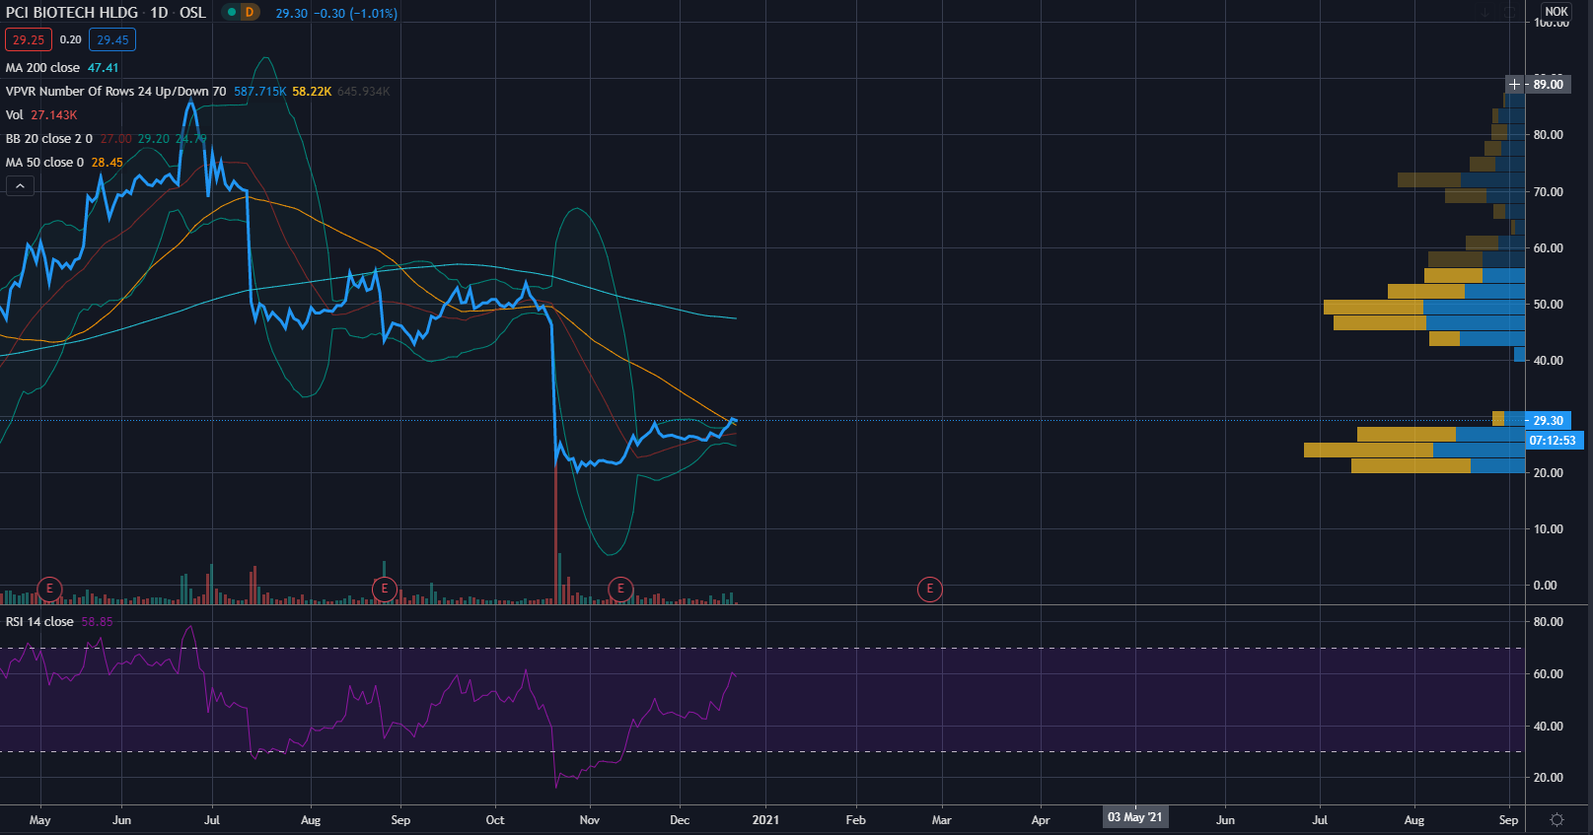Click the chart settings gear icon
The width and height of the screenshot is (1593, 835).
(1557, 820)
